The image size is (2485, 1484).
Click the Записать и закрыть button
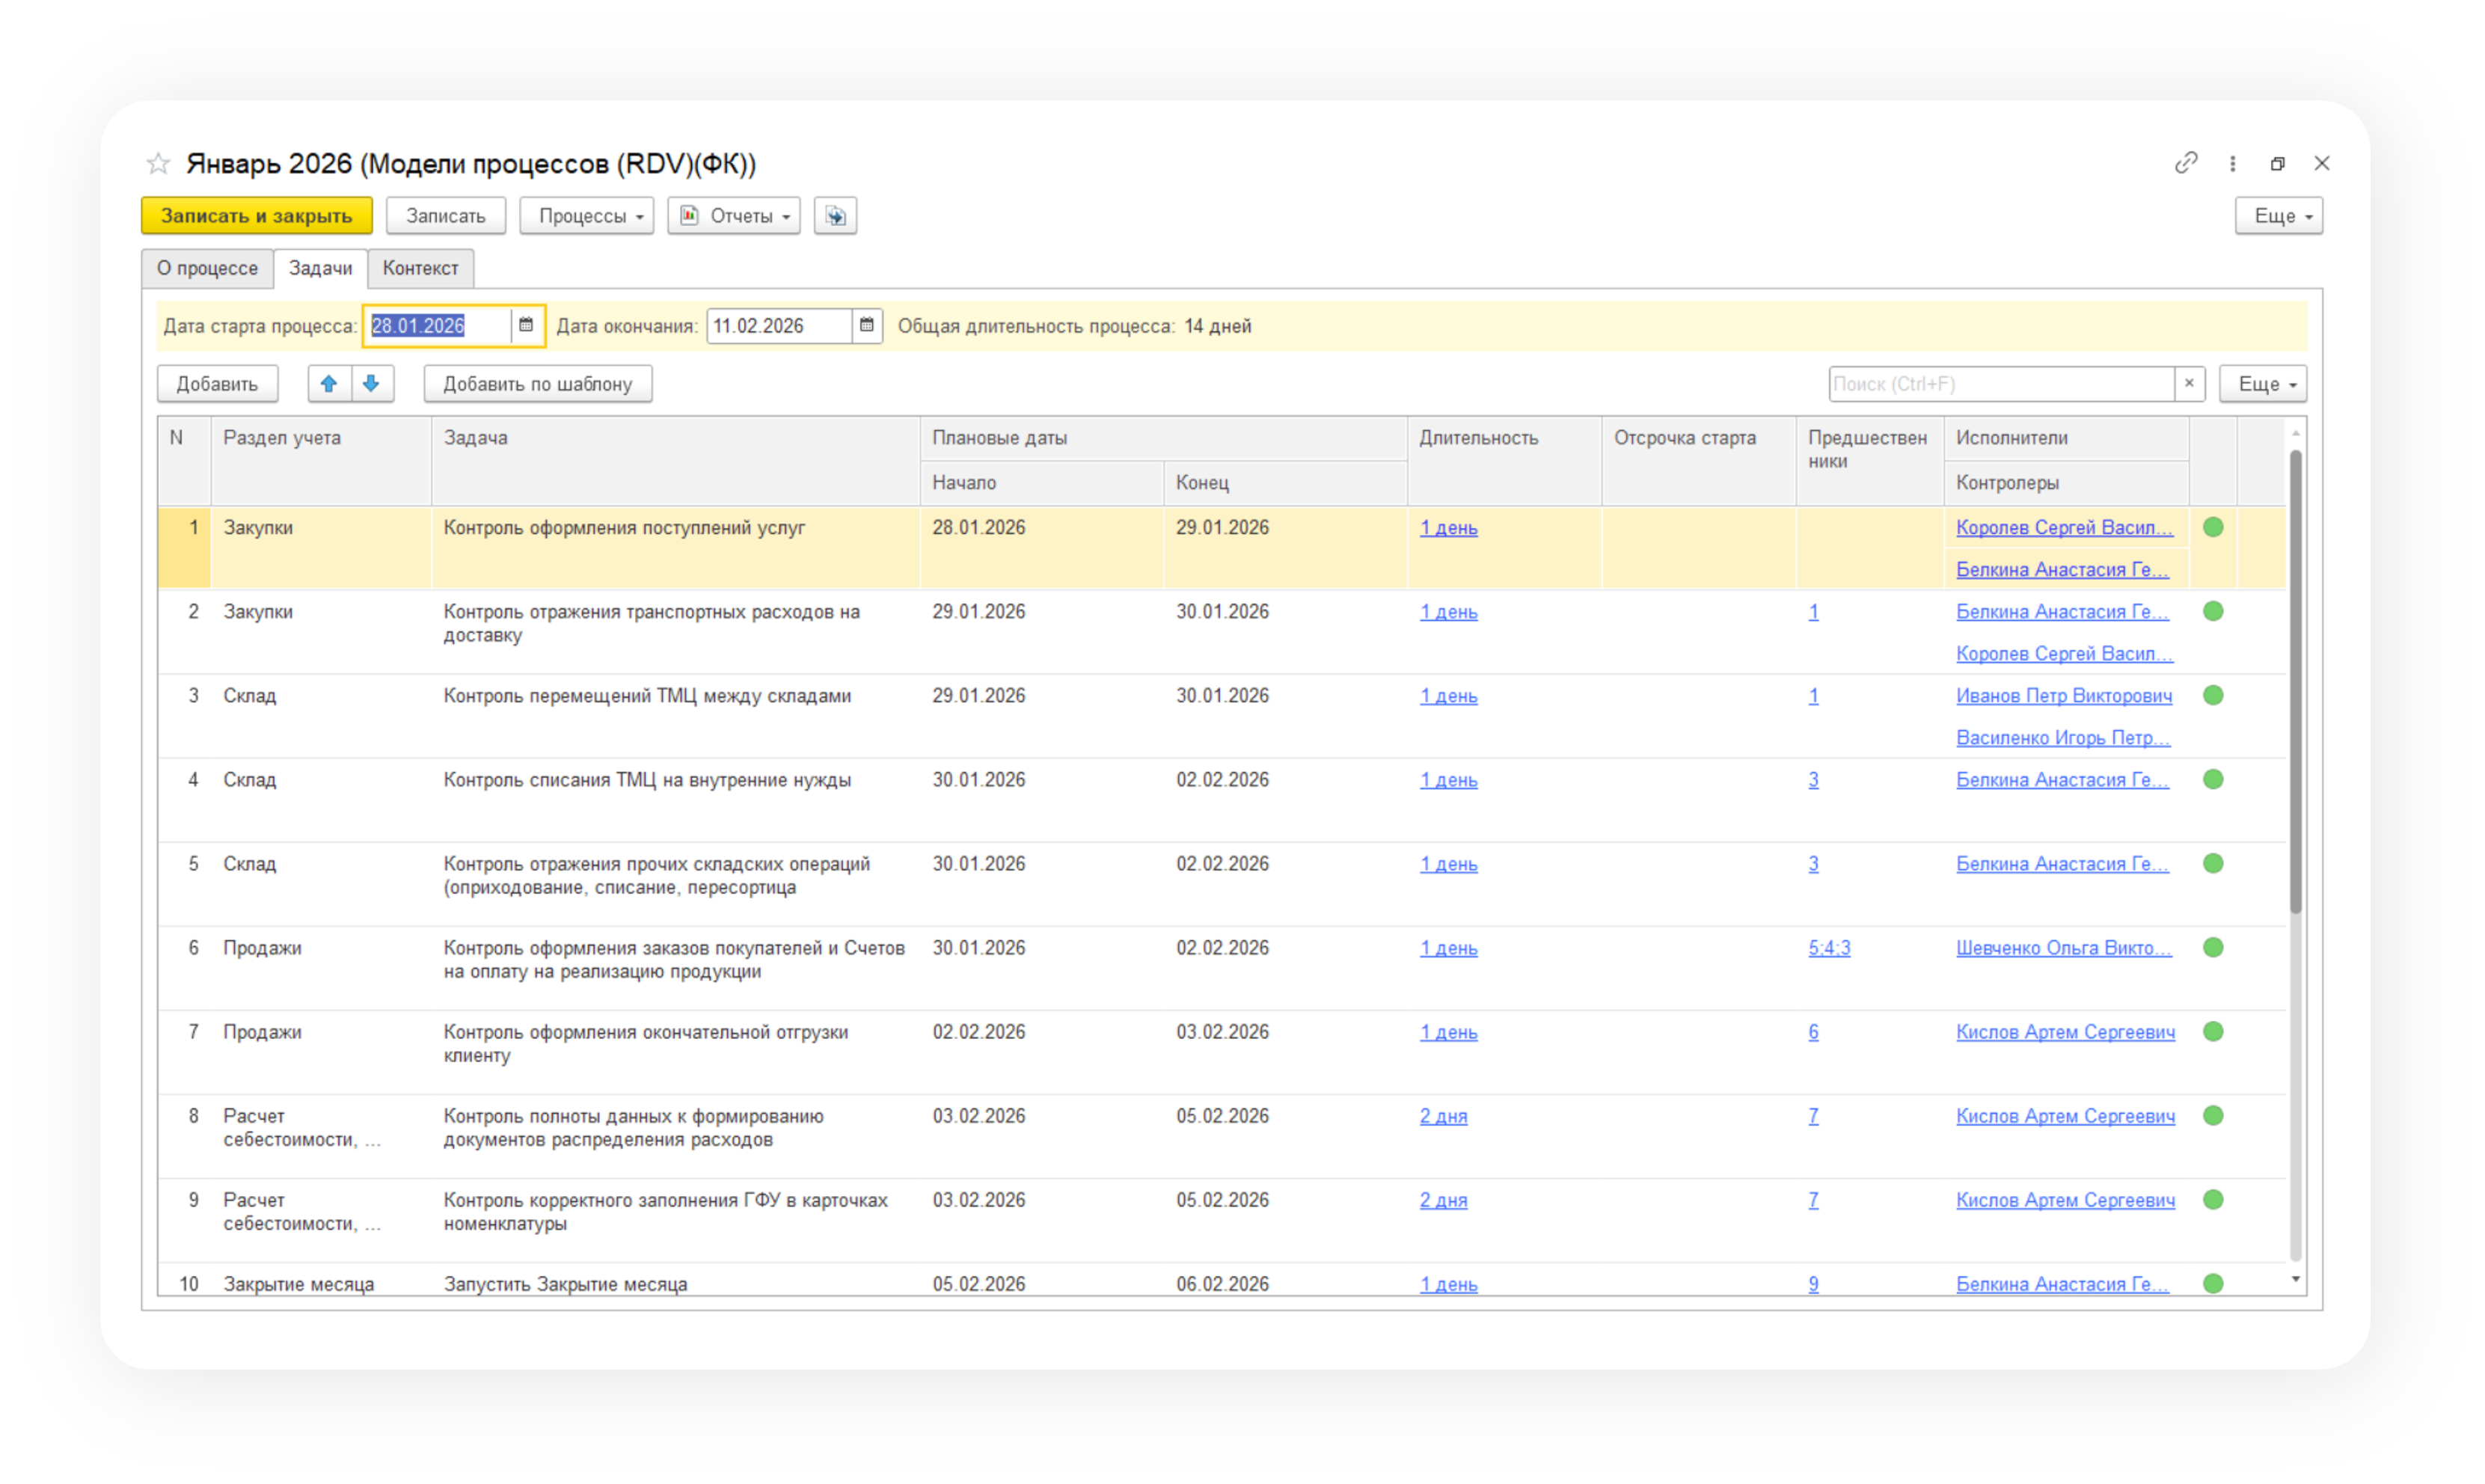point(257,216)
